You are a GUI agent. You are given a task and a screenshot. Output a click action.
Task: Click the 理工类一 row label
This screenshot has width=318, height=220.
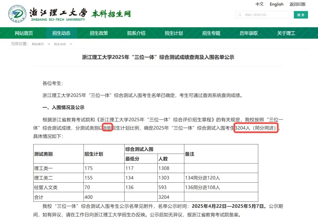43,168
